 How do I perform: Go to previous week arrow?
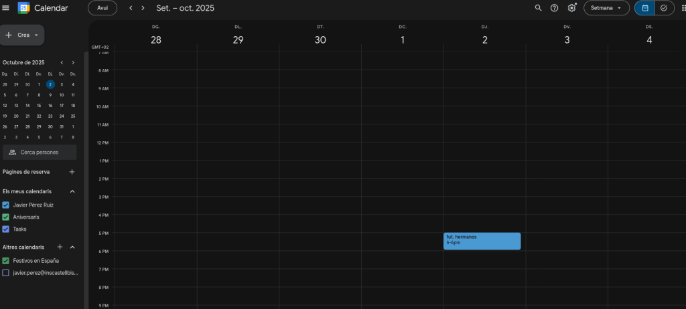[x=131, y=8]
